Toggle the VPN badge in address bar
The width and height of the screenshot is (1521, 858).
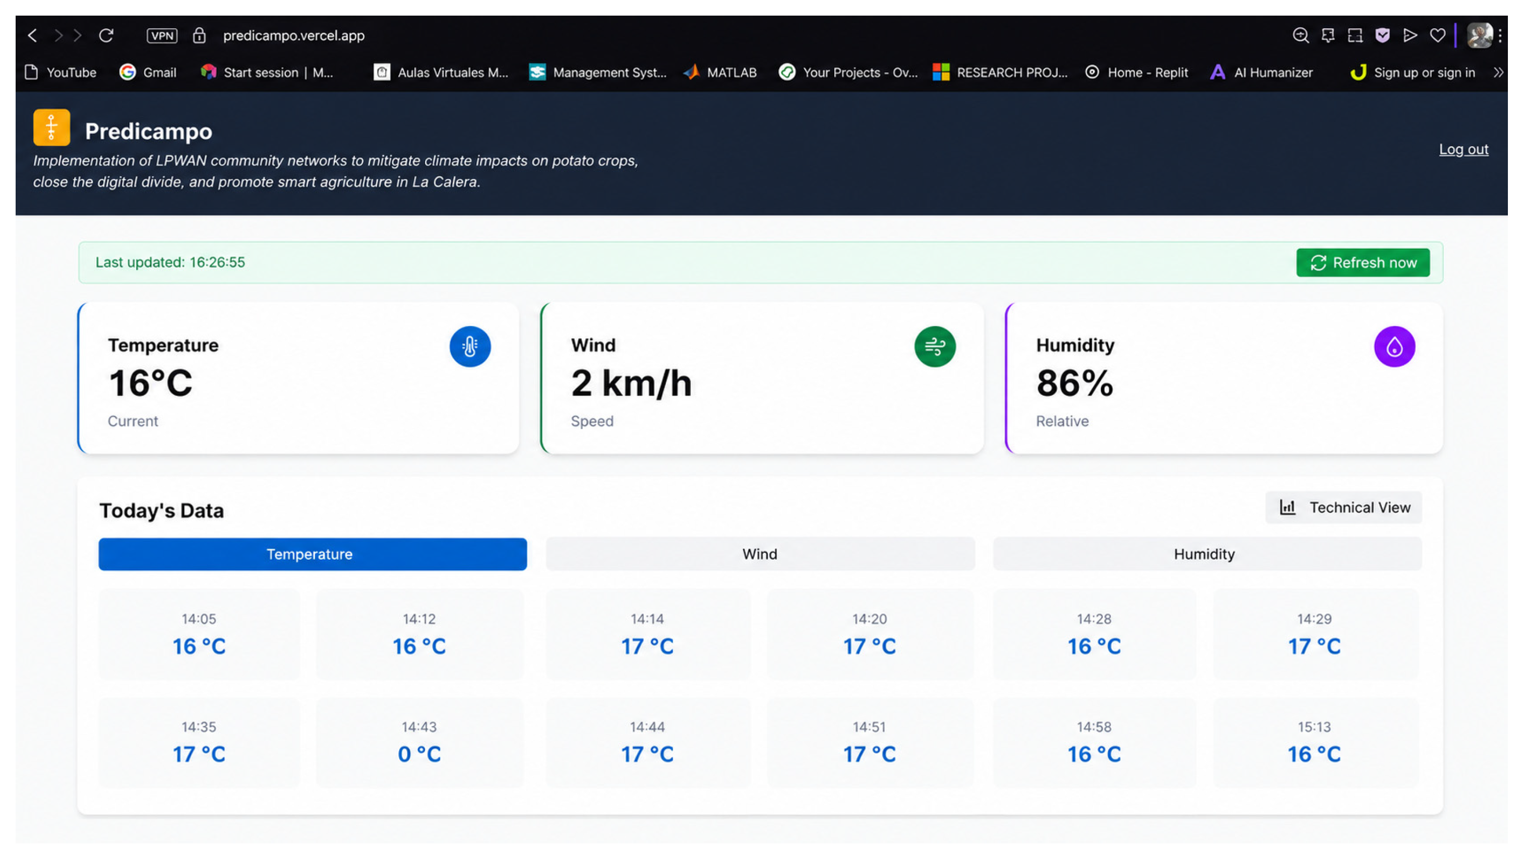pos(162,35)
